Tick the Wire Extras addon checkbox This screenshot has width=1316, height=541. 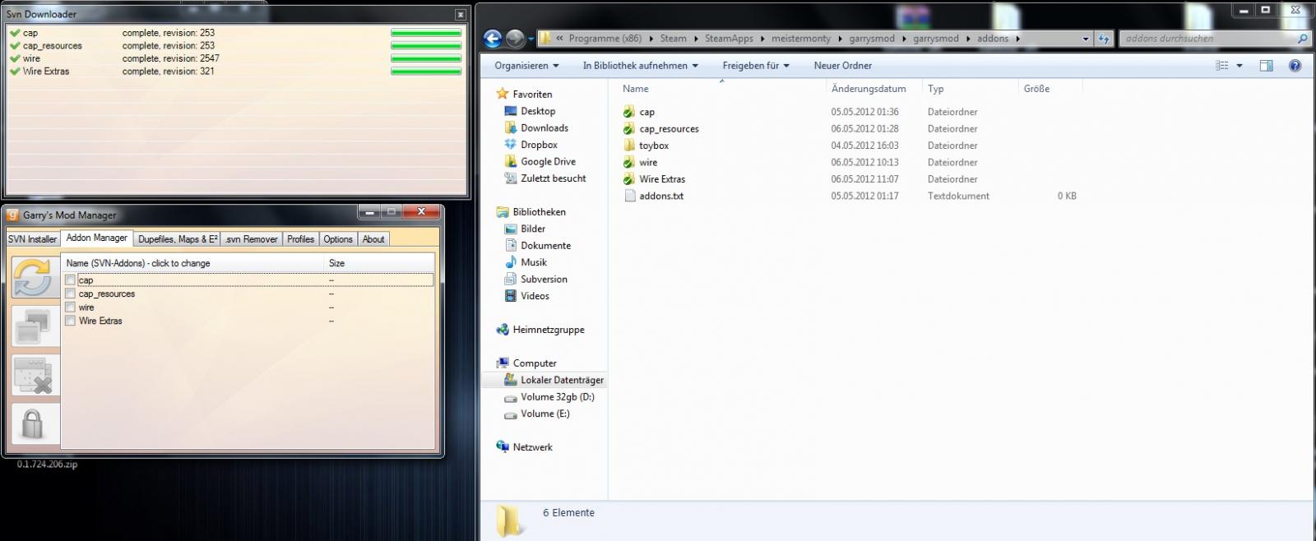pyautogui.click(x=70, y=321)
